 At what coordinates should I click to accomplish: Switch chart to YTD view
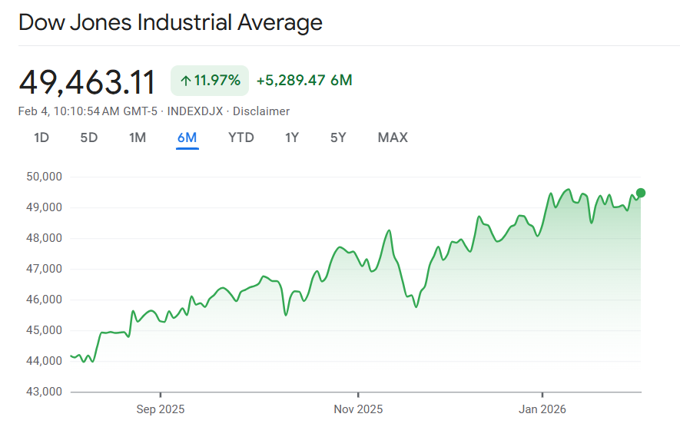click(x=240, y=138)
